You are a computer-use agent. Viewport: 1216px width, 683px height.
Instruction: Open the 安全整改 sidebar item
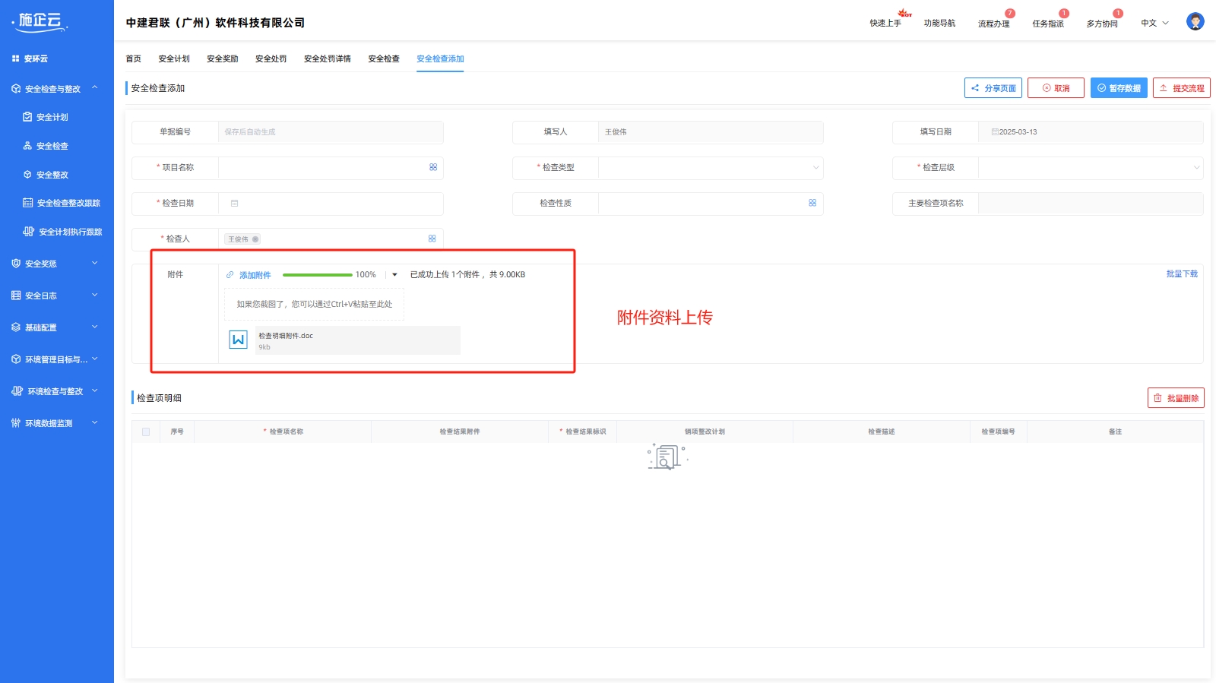pyautogui.click(x=52, y=175)
